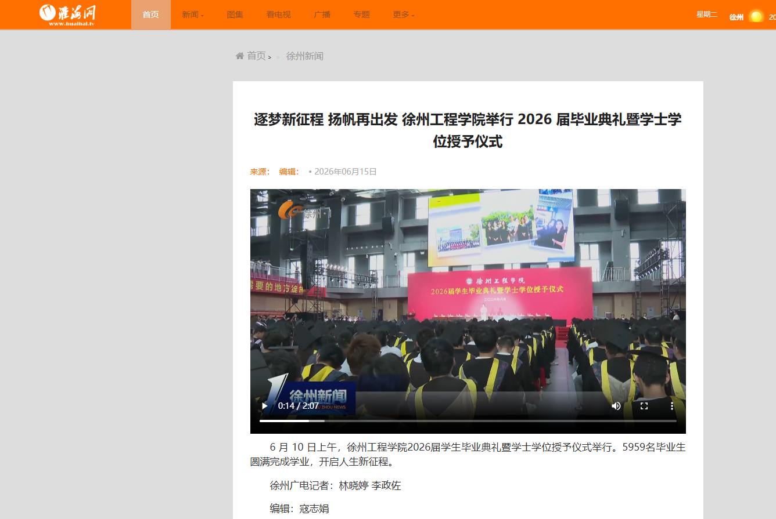Open the 专题 nav item
Screen dimensions: 776x519
[x=362, y=14]
